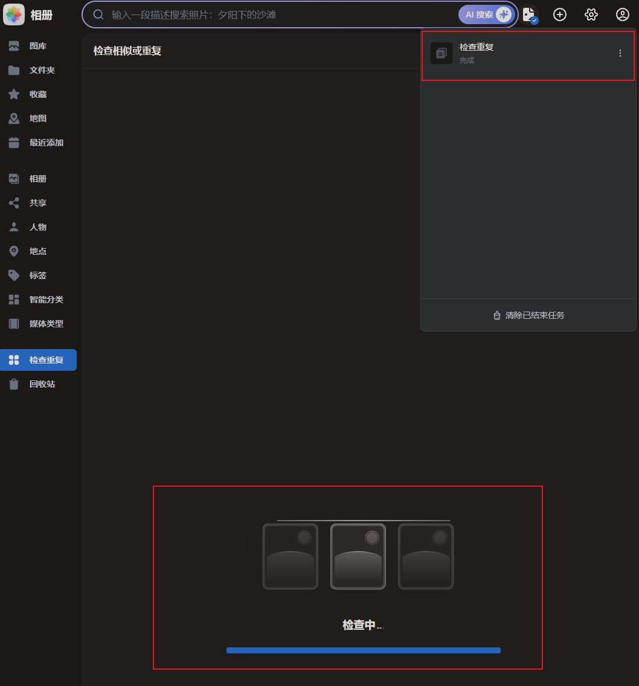Click the AI 搜索 button

pos(485,14)
